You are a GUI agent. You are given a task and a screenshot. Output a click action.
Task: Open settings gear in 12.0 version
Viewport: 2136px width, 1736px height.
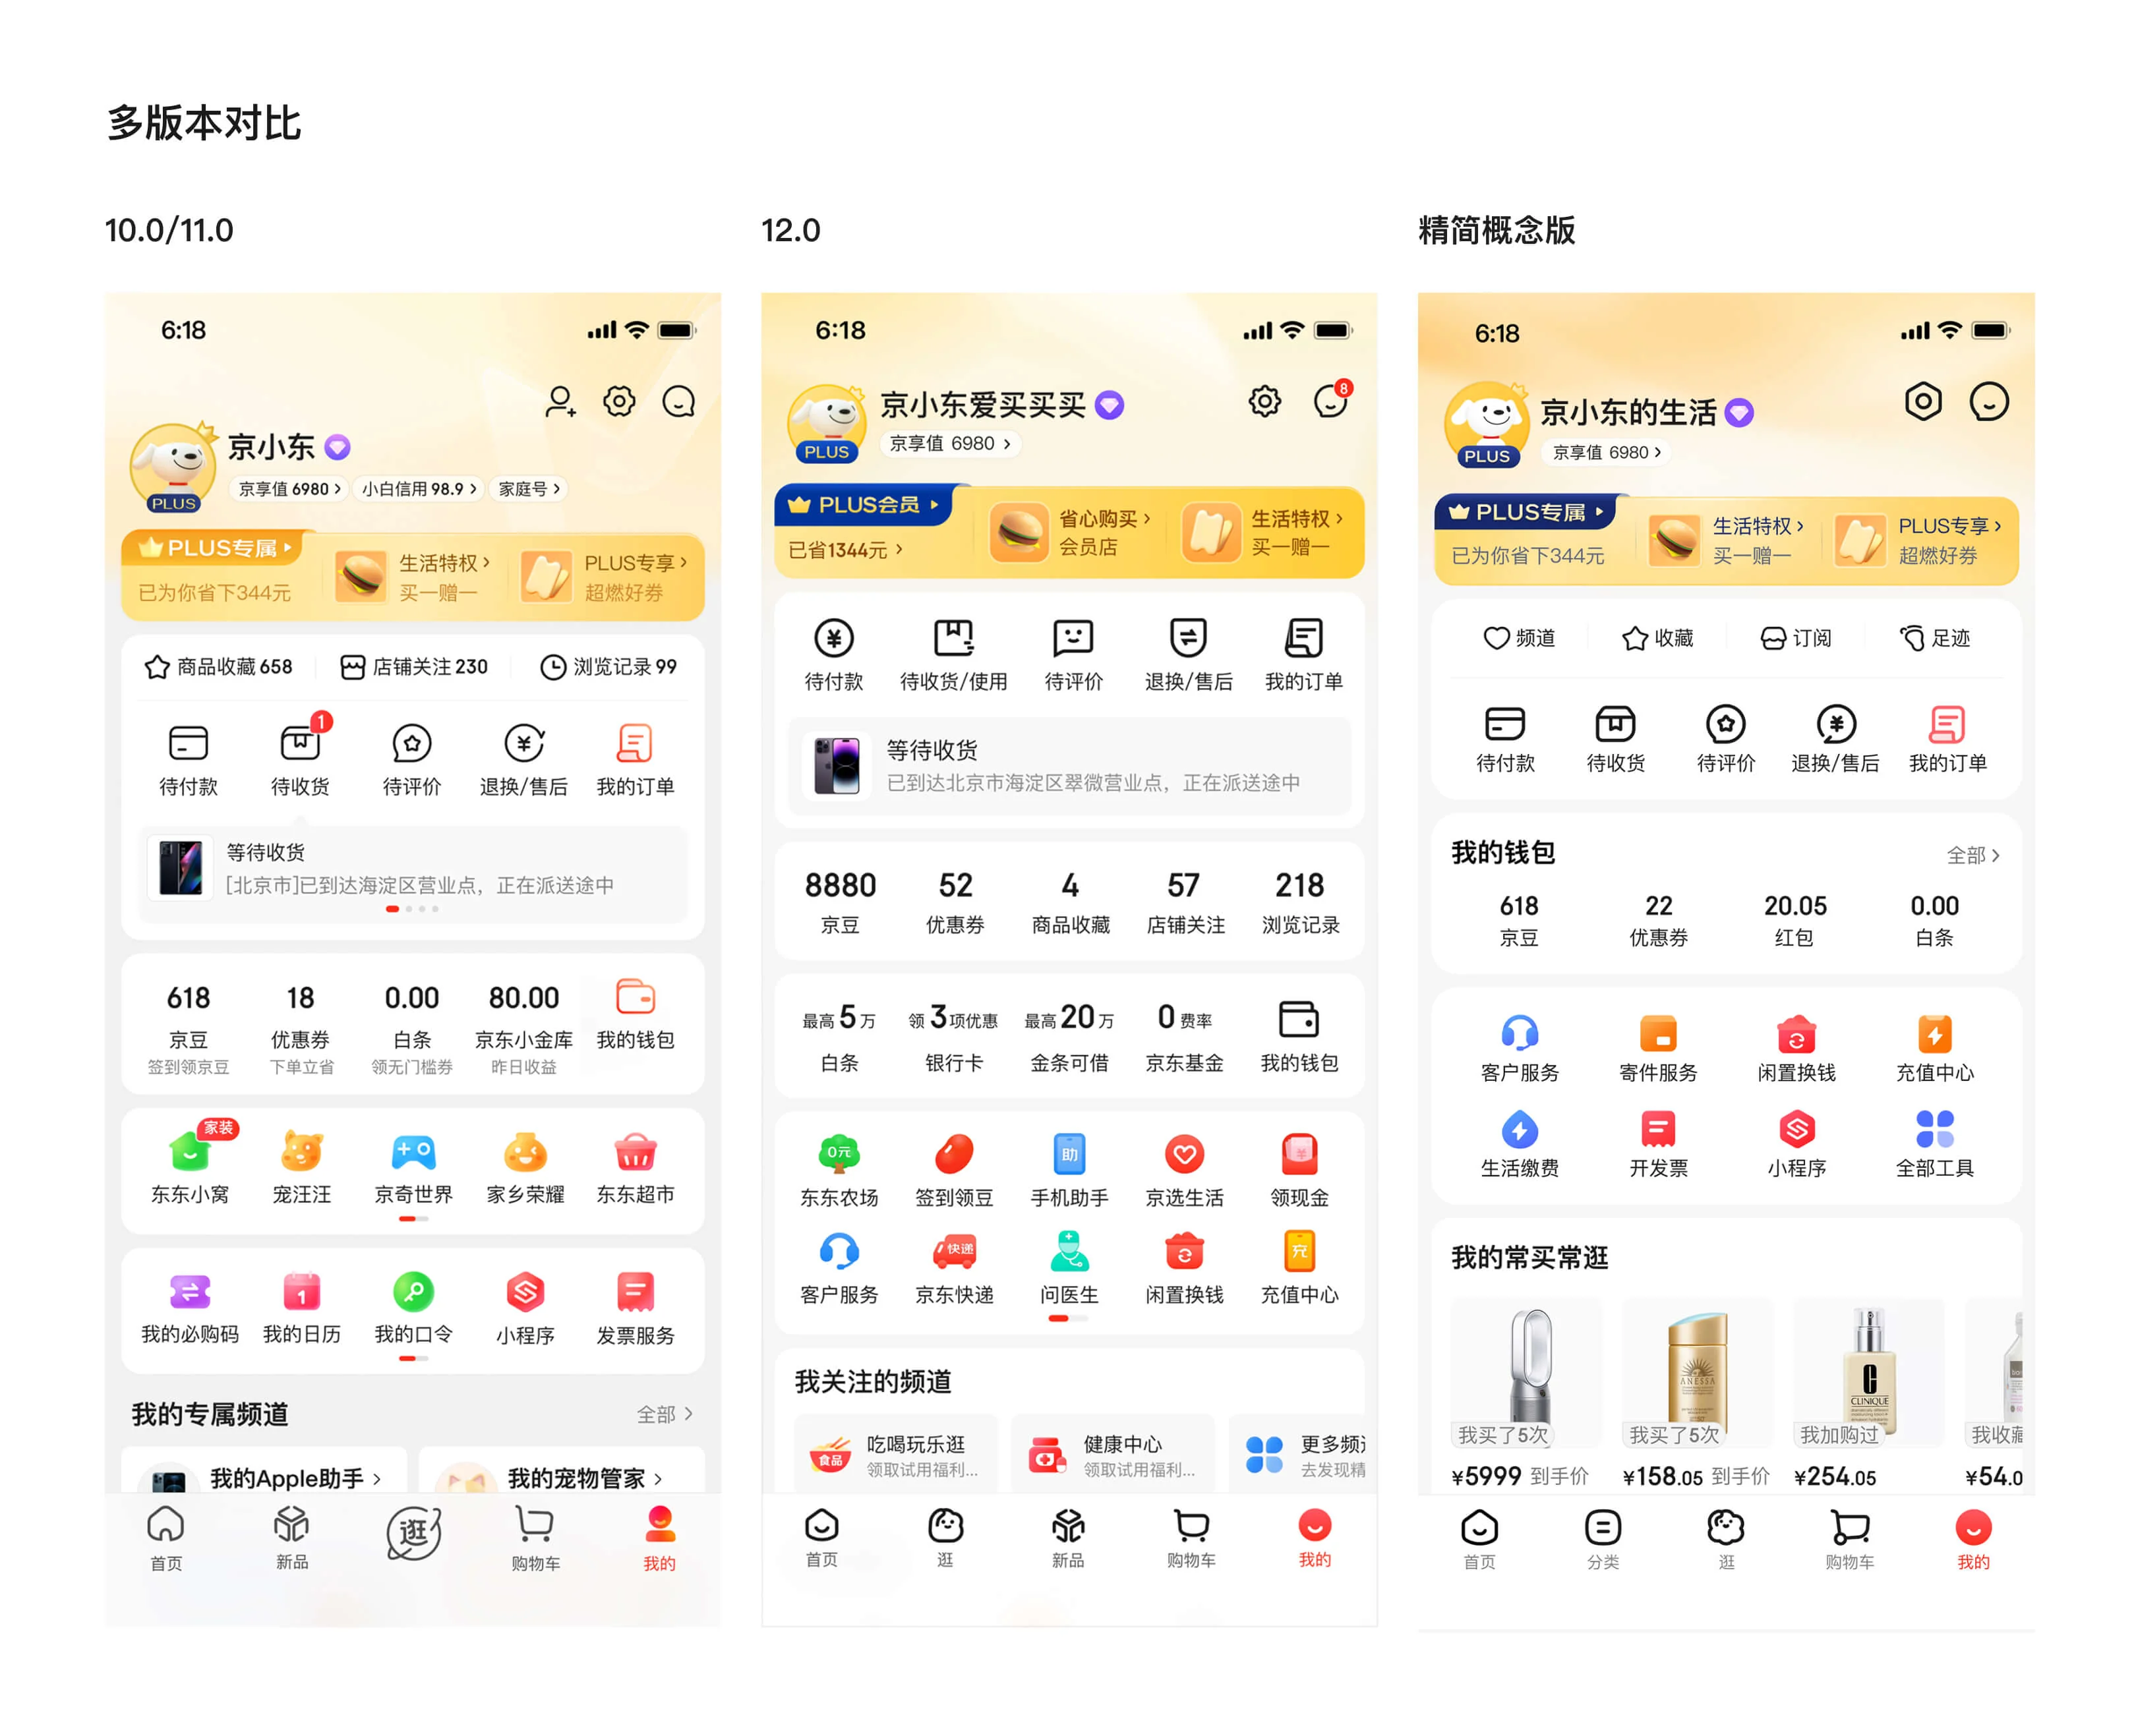[x=1264, y=401]
